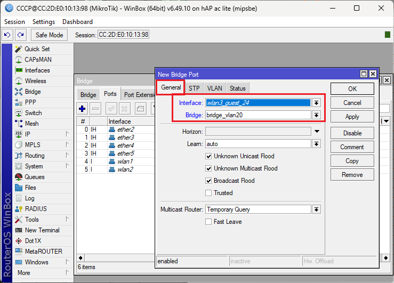Confirm with the OK button
This screenshot has width=394, height=283.
[x=352, y=89]
